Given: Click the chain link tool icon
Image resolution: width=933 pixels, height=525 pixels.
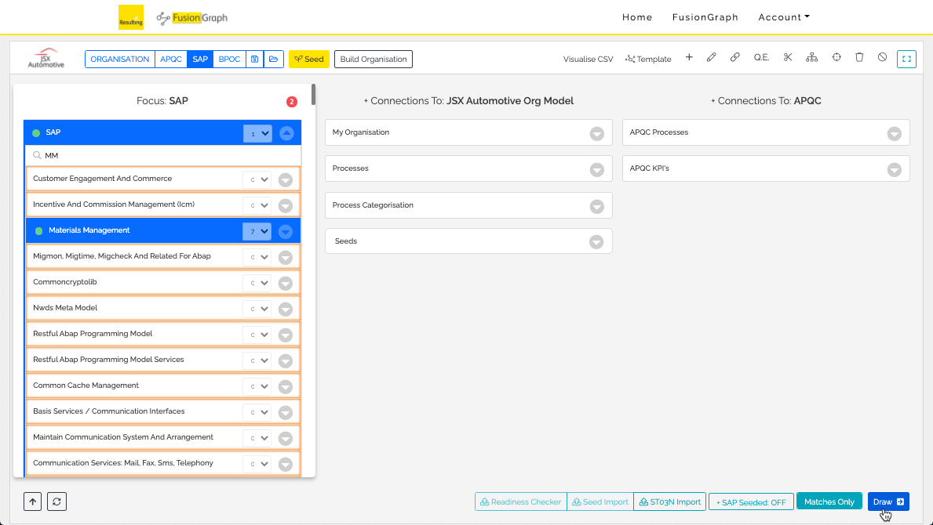Looking at the screenshot, I should [x=734, y=58].
